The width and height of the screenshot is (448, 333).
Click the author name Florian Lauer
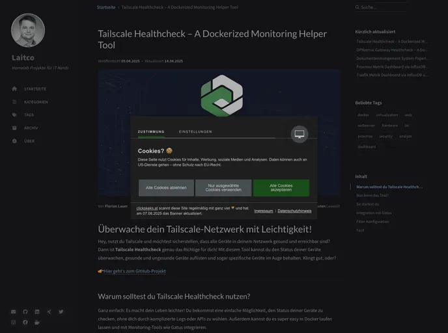point(116,206)
